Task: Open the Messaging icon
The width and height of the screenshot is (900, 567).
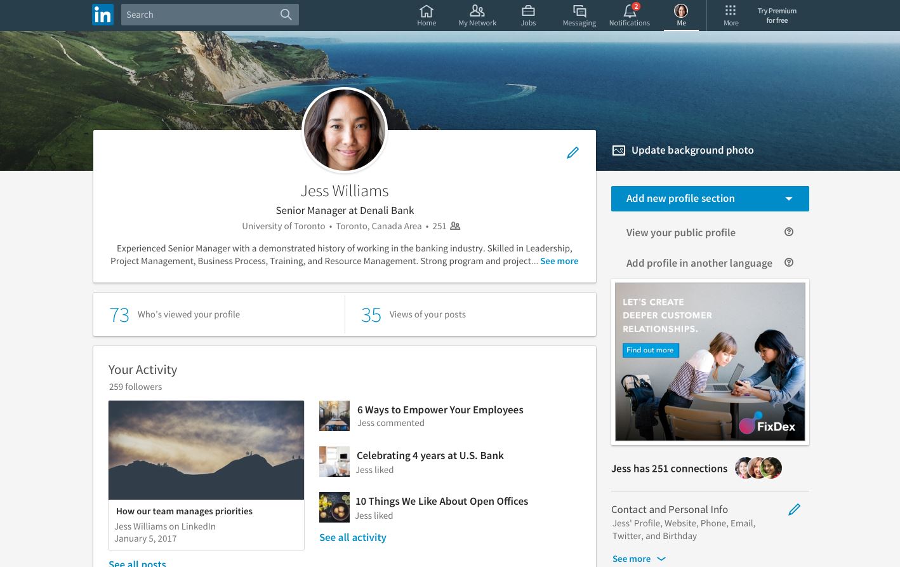Action: 579,11
